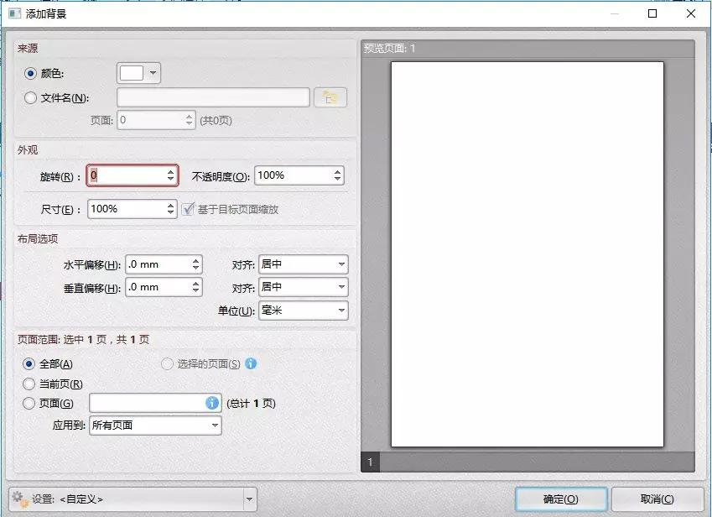Screen dimensions: 712x517
Task: Click the 不透明度 stepper arrows
Action: tap(337, 175)
